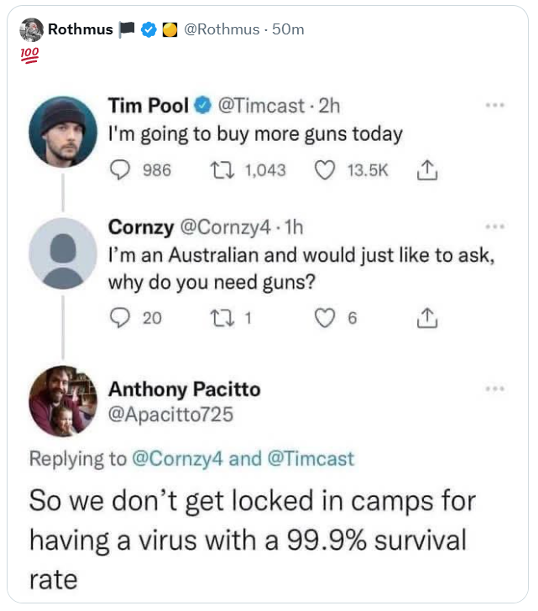Open more options on Tim Pool's tweet
This screenshot has width=538, height=611.
tap(495, 106)
